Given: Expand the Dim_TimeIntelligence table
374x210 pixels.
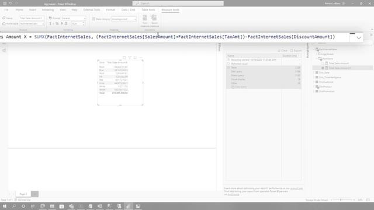Looking at the screenshot, I should [314, 78].
